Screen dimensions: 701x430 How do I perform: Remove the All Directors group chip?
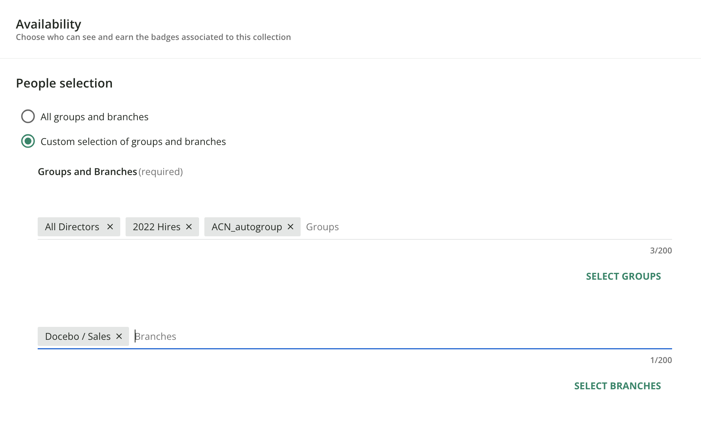tap(110, 227)
